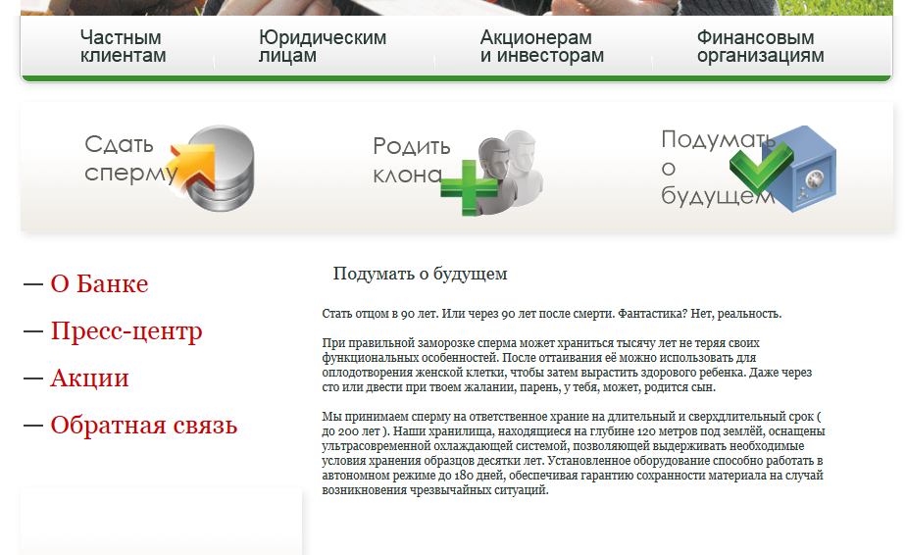
Task: Open the Частным клиентам menu section
Action: (x=123, y=47)
